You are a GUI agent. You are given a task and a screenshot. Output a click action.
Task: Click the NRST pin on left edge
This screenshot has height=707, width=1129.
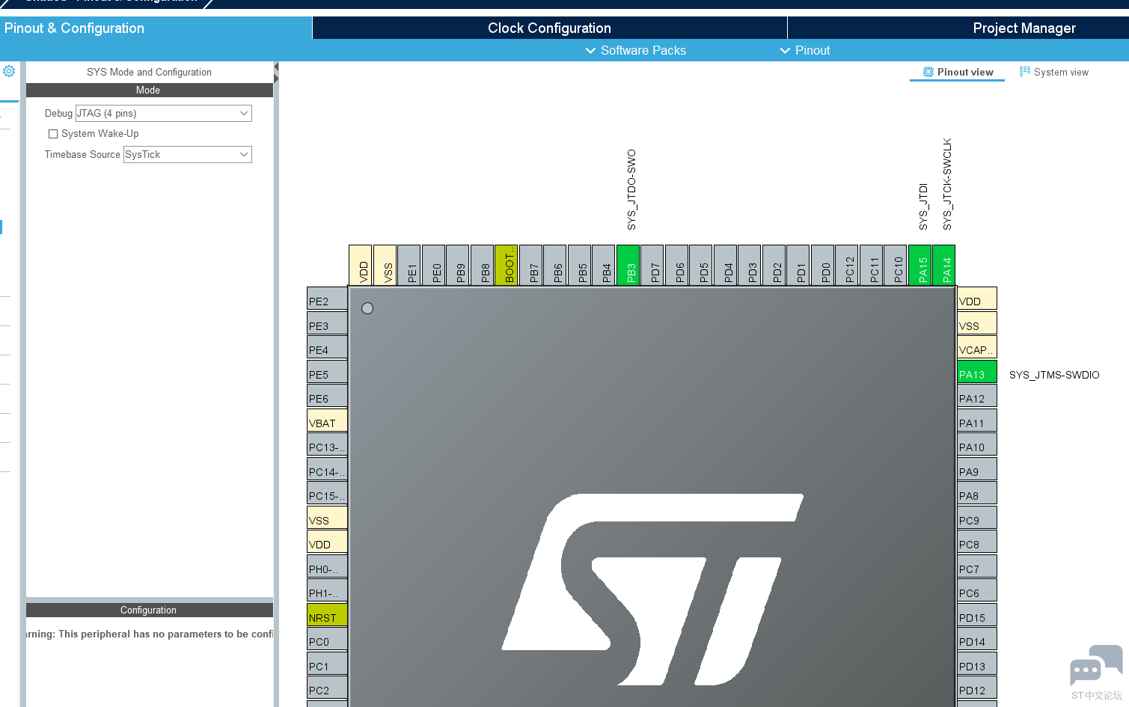(x=327, y=615)
